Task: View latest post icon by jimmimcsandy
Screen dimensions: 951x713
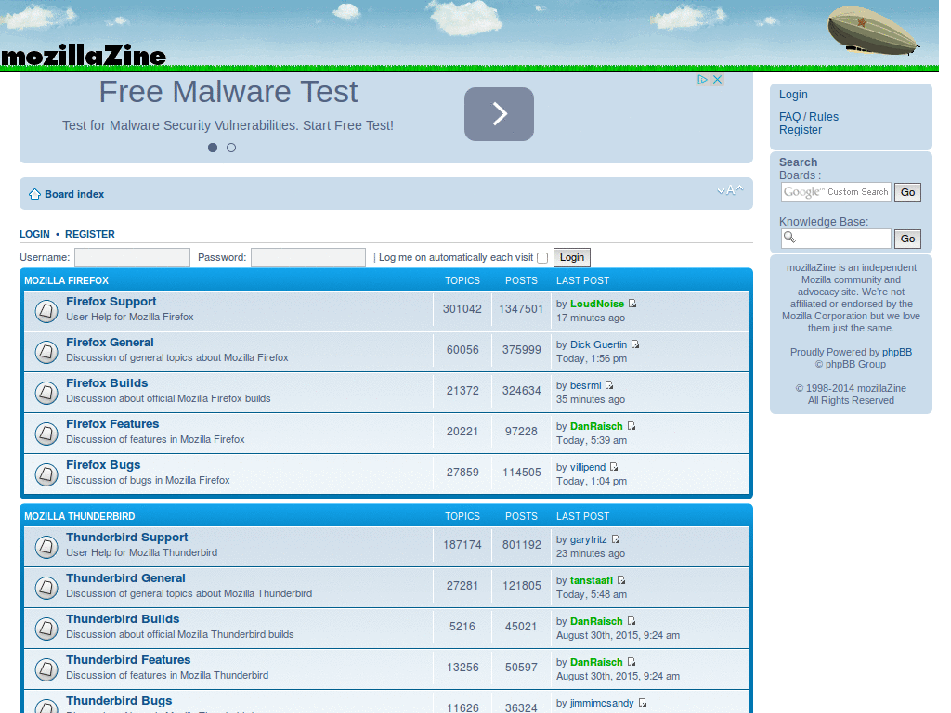Action: pos(643,702)
